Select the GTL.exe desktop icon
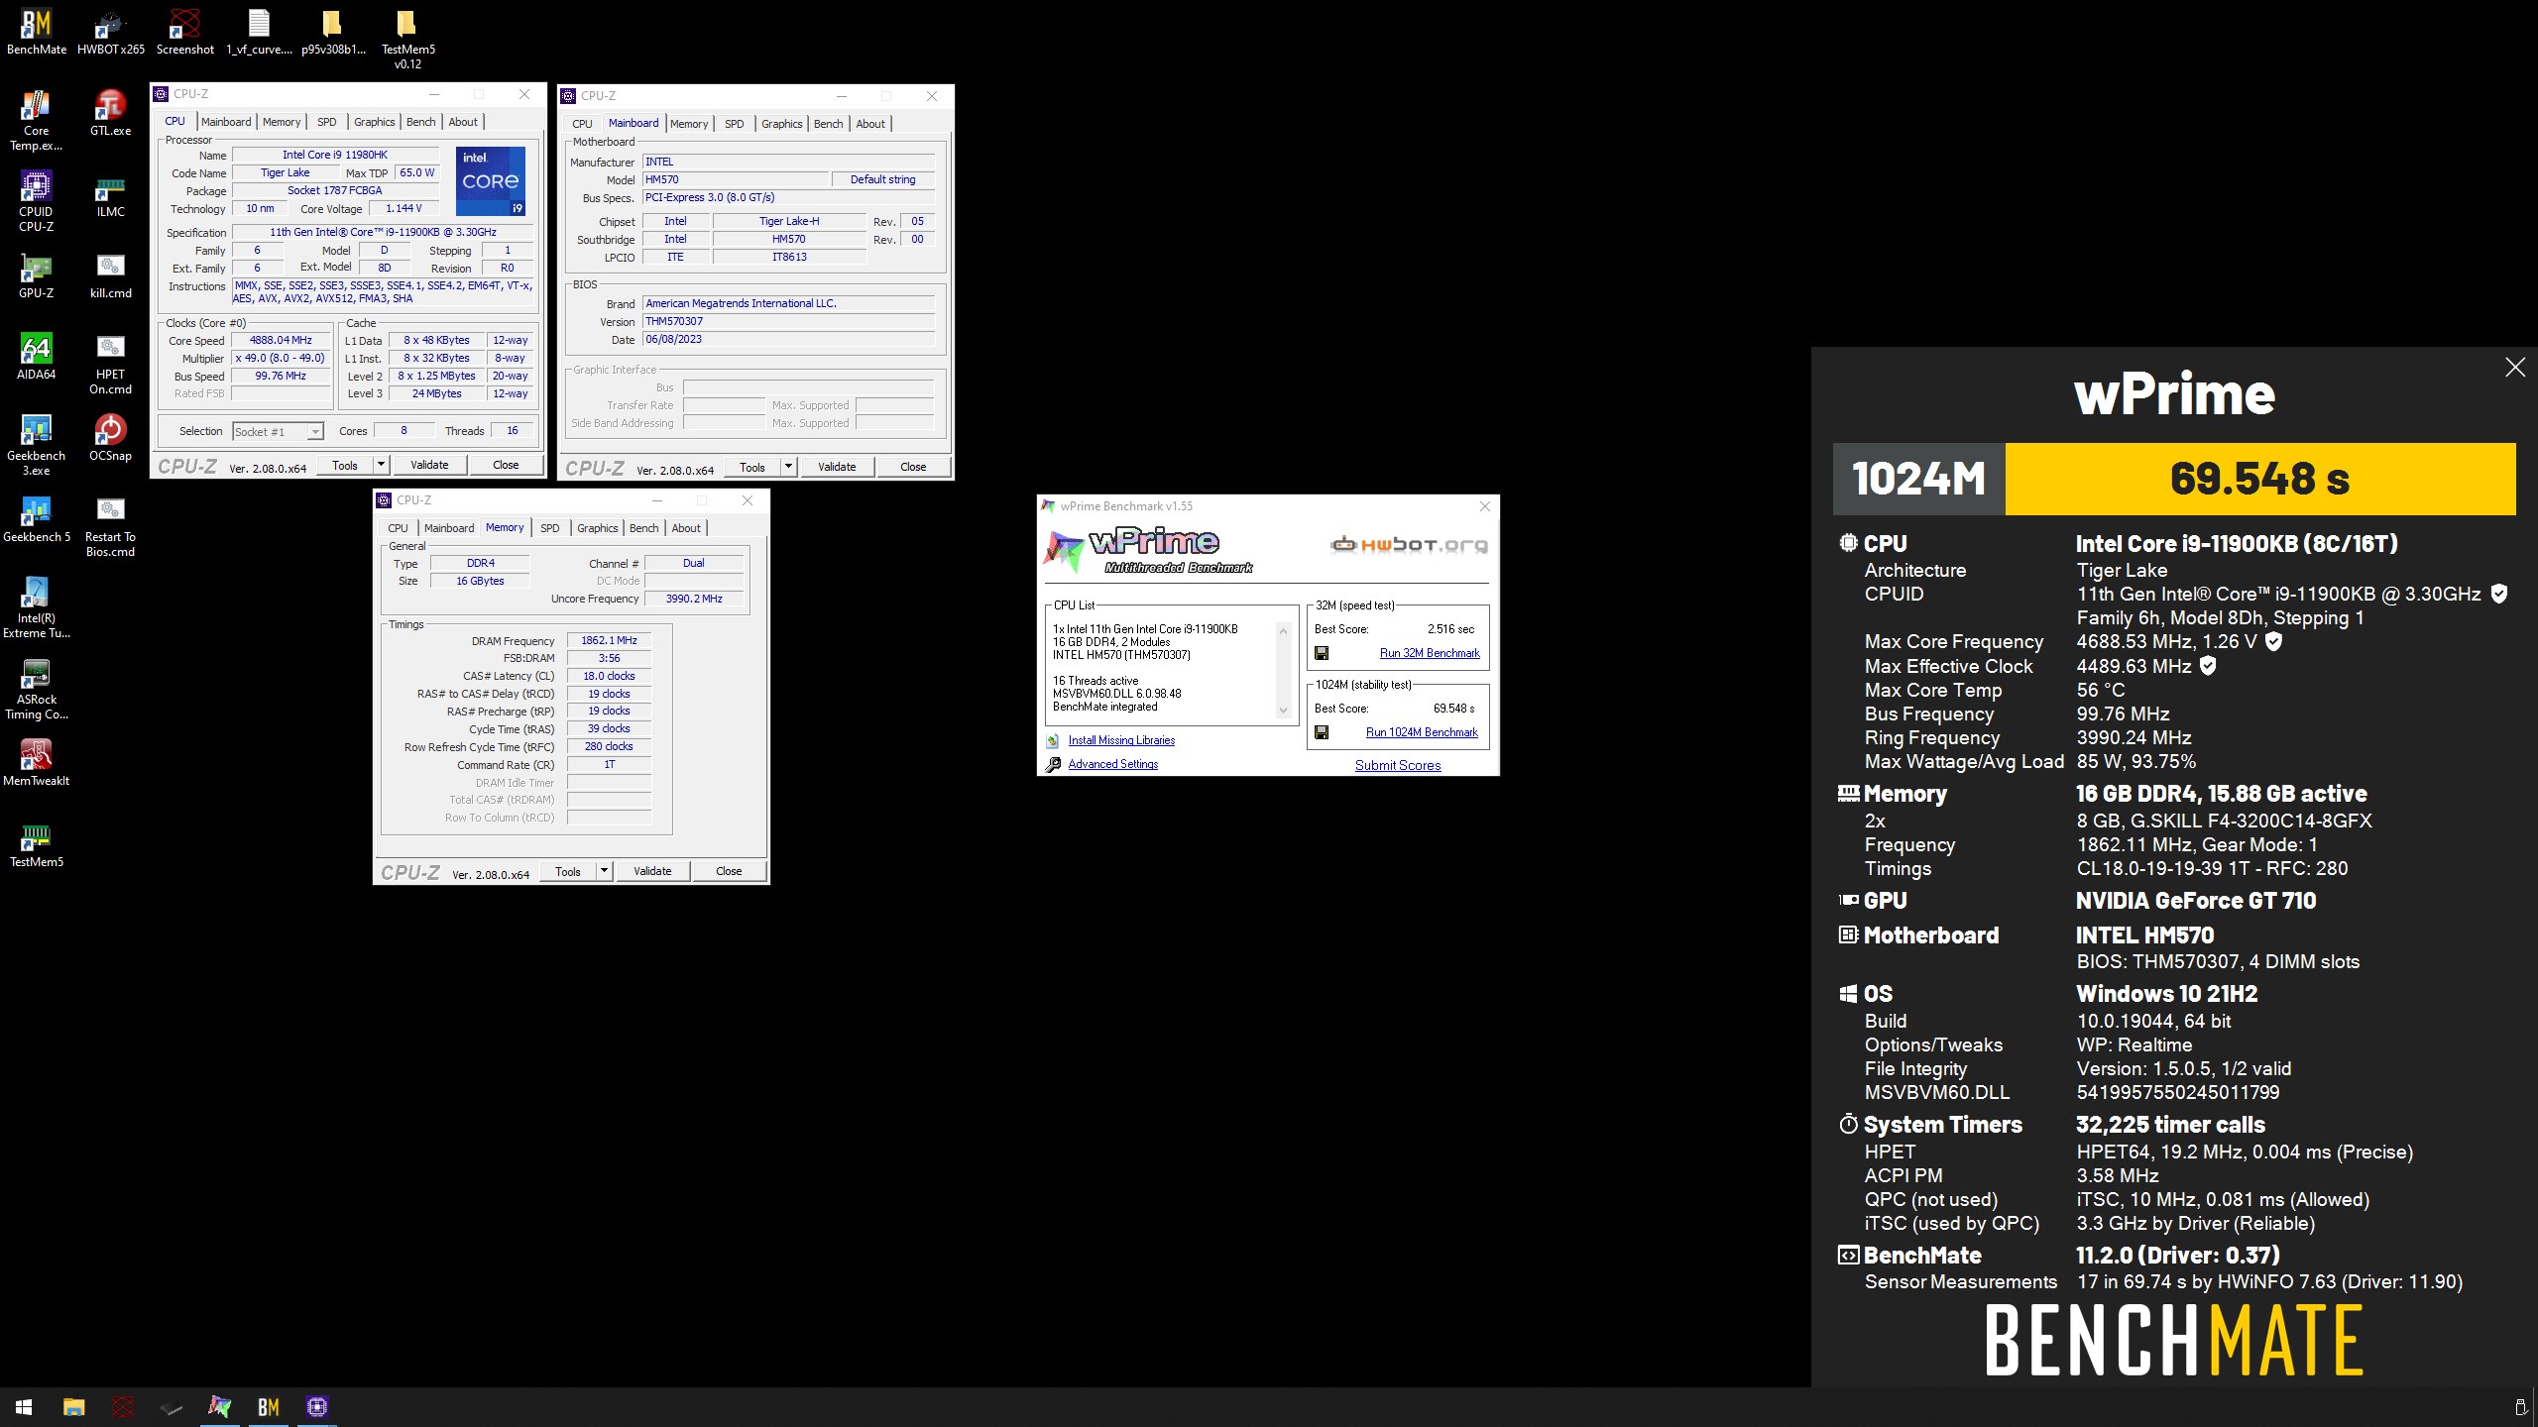Image resolution: width=2538 pixels, height=1427 pixels. click(x=111, y=113)
